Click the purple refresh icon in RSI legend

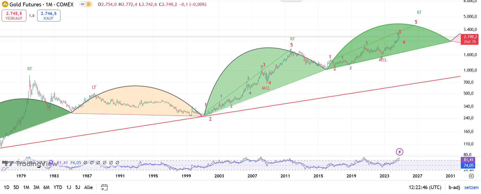pos(51,162)
